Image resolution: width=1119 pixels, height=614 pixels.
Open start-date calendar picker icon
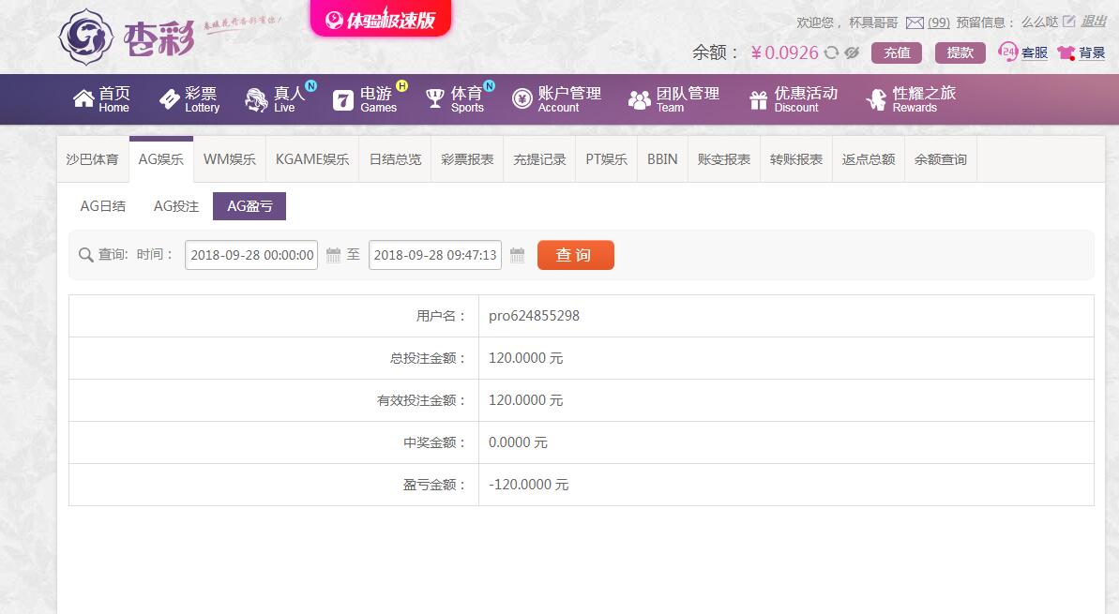point(333,255)
